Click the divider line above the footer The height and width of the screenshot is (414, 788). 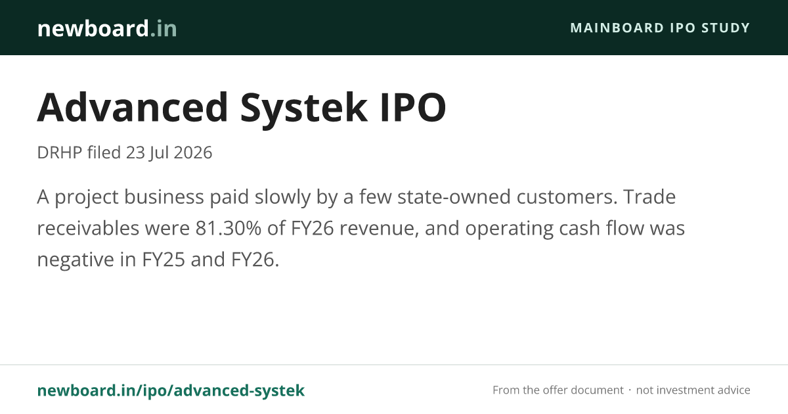point(394,365)
